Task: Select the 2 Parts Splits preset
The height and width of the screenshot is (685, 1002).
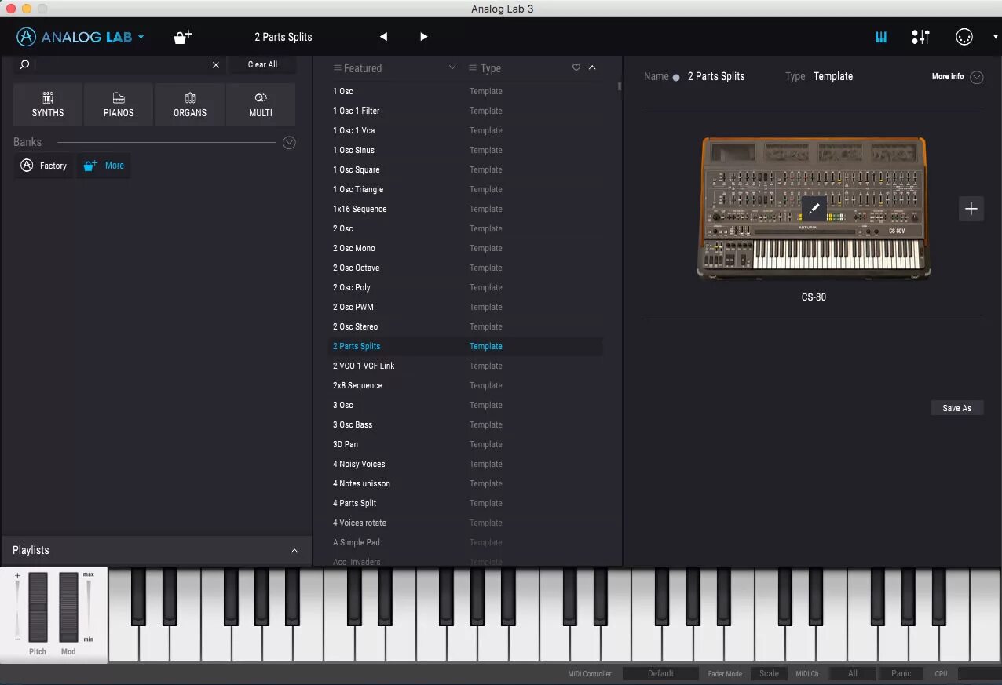Action: [x=467, y=346]
